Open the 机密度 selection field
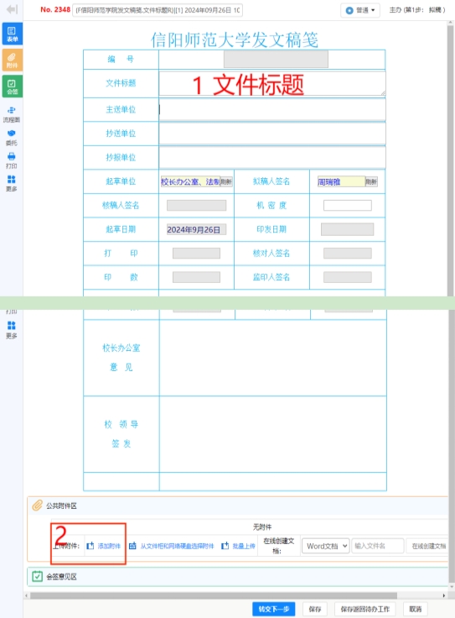 tap(347, 206)
